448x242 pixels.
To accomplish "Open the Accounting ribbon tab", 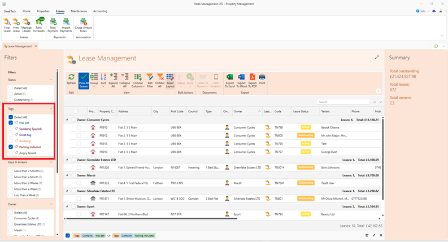I will 101,11.
